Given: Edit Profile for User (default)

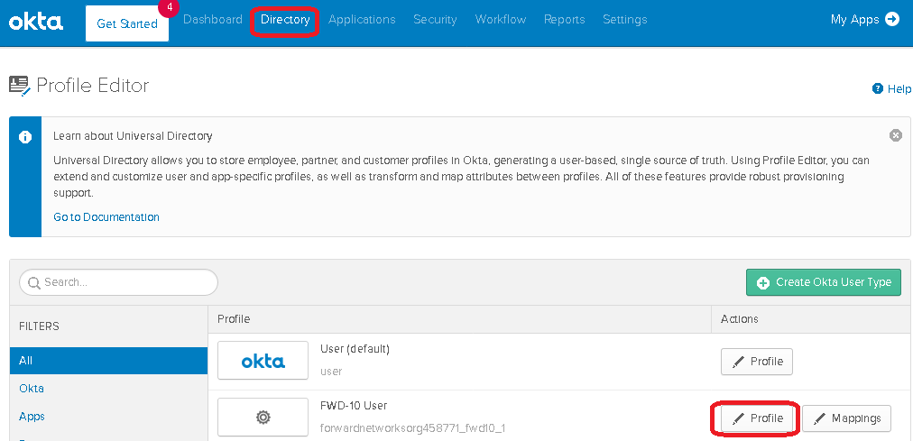Looking at the screenshot, I should tap(757, 362).
